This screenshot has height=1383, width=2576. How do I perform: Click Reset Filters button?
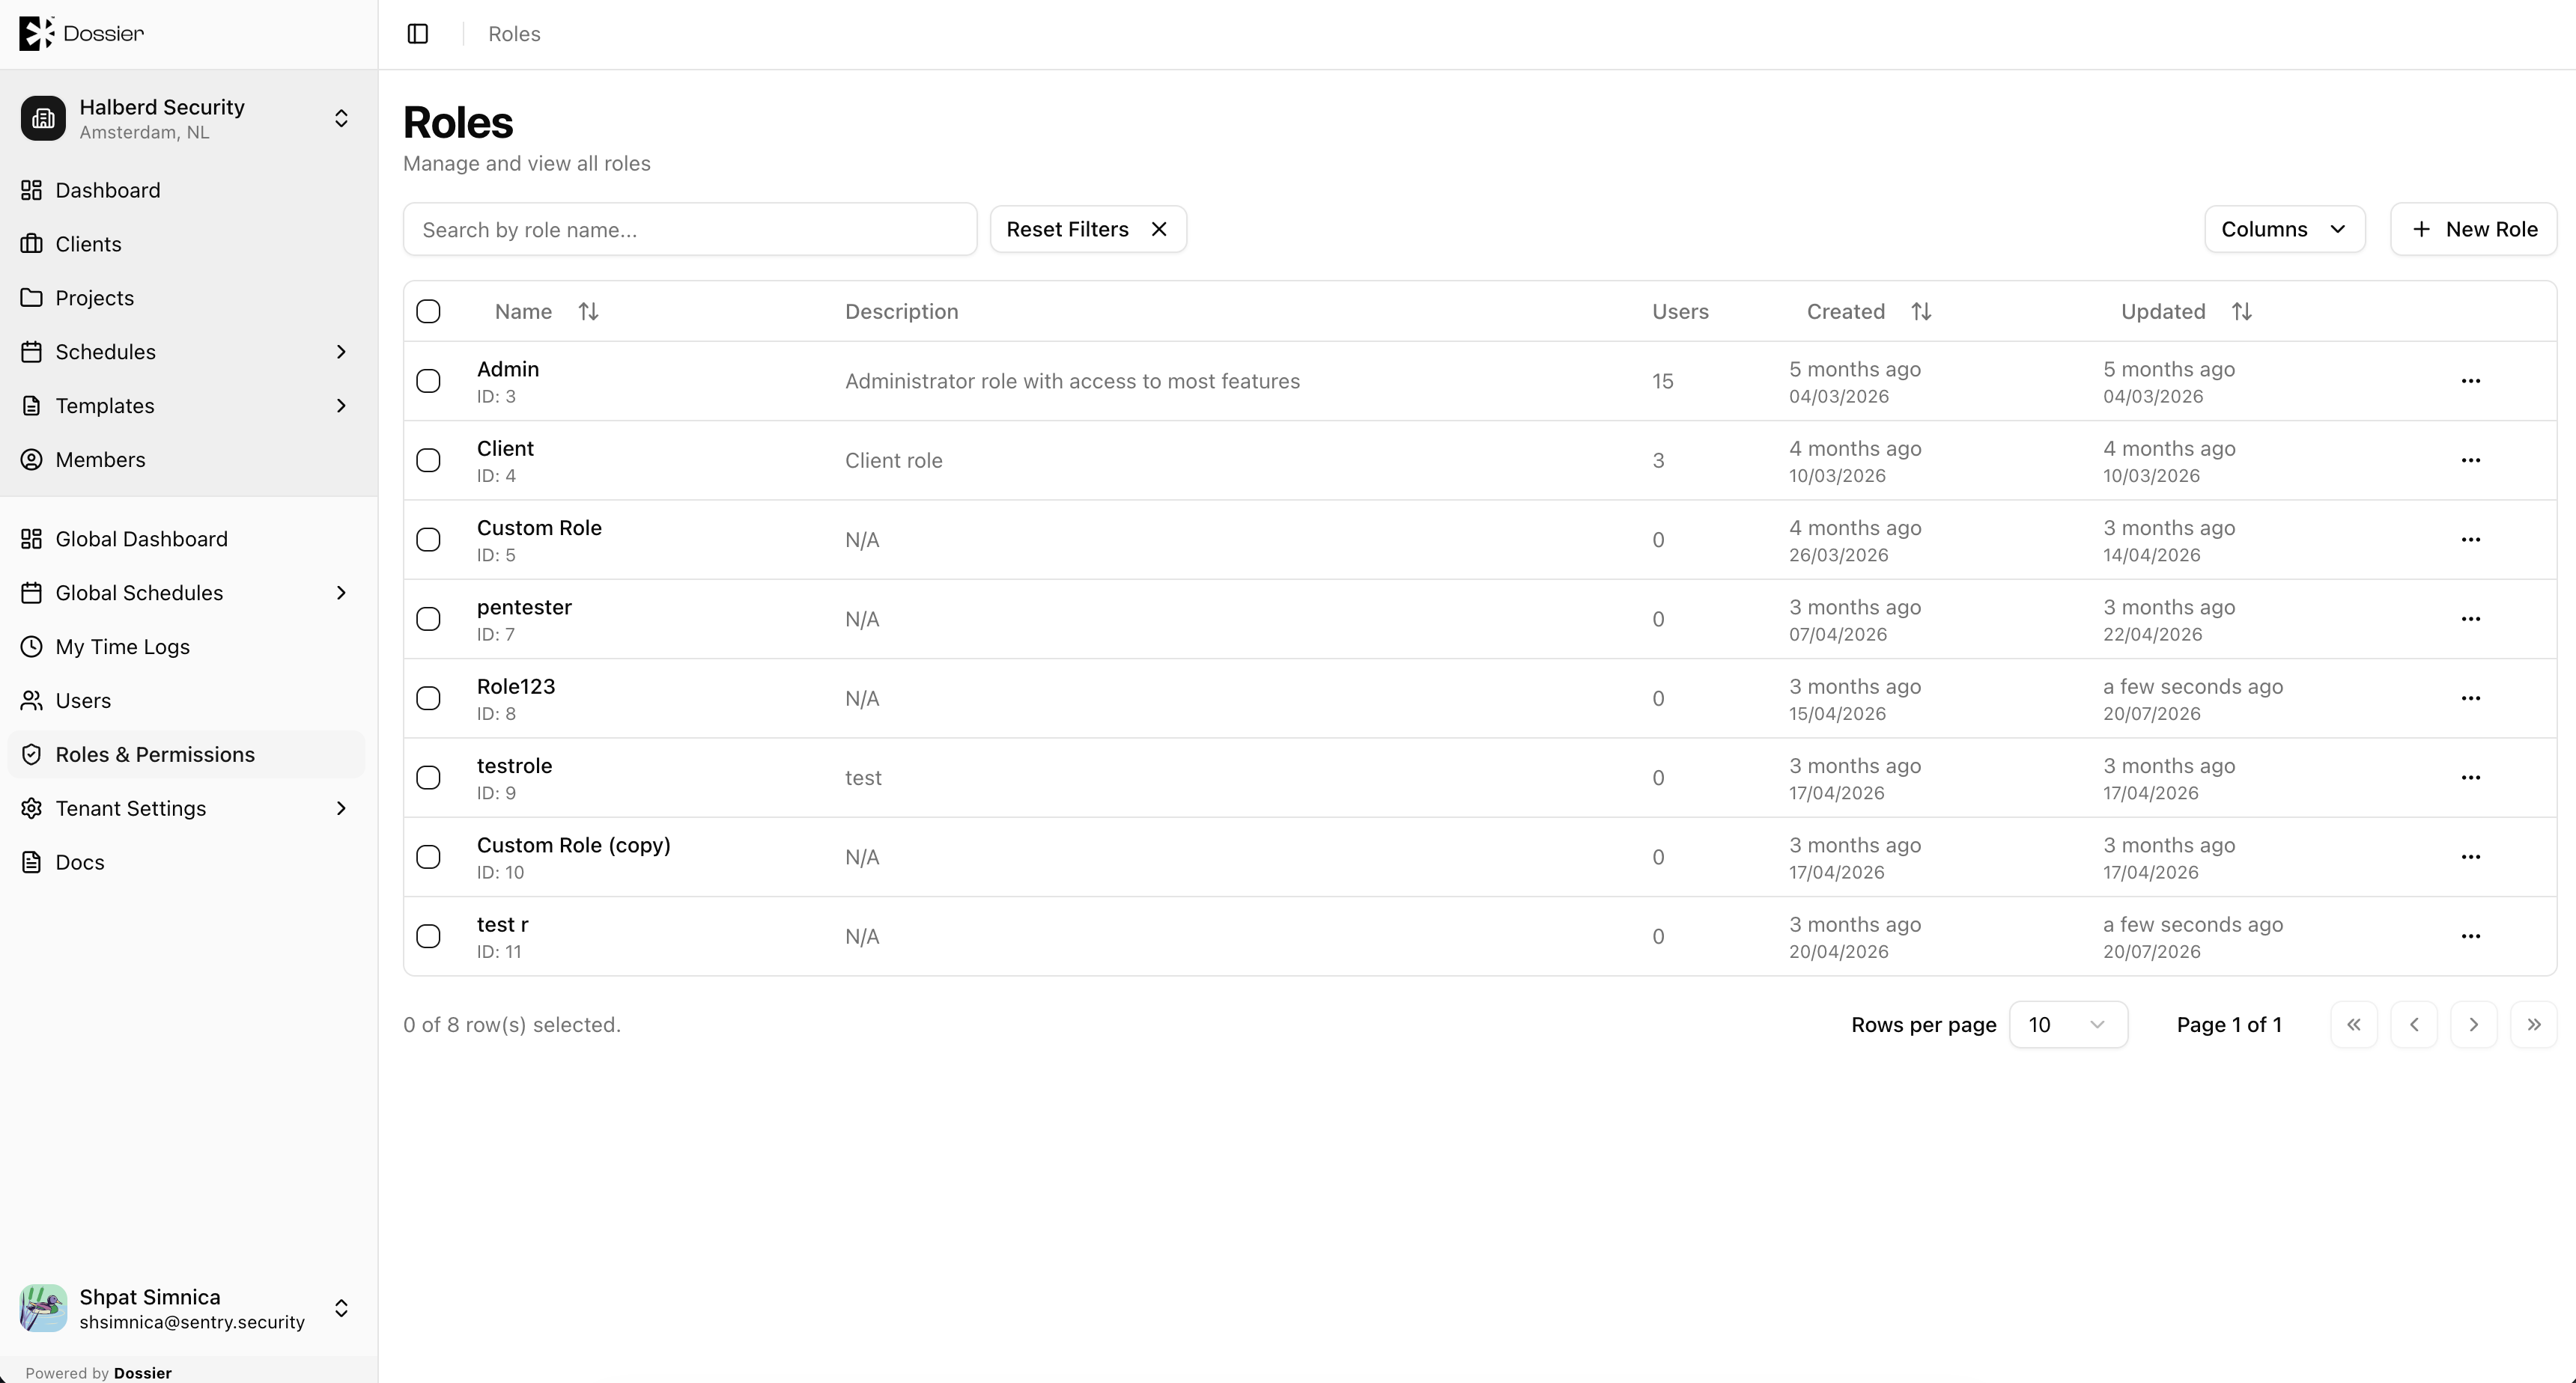tap(1088, 229)
